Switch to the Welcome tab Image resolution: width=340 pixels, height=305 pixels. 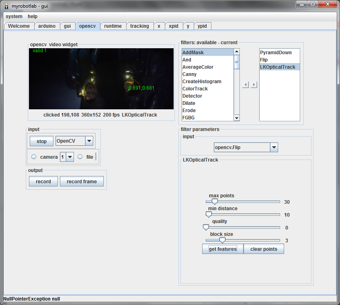click(x=19, y=26)
